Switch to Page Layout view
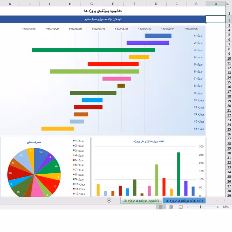232x232 pixels. [x=170, y=207]
